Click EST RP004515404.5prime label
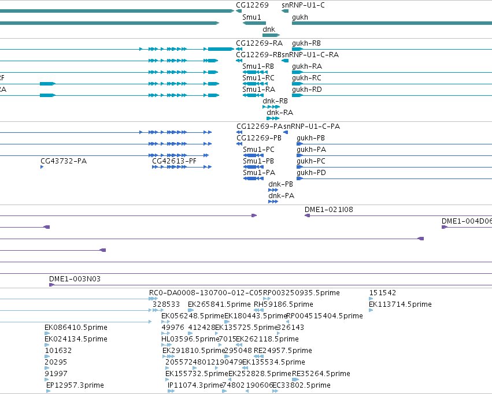This screenshot has height=394, width=492. coord(324,316)
